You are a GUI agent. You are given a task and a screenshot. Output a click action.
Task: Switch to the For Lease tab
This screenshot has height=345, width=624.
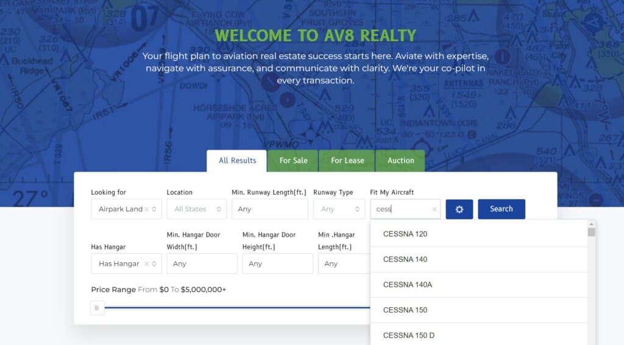point(347,161)
